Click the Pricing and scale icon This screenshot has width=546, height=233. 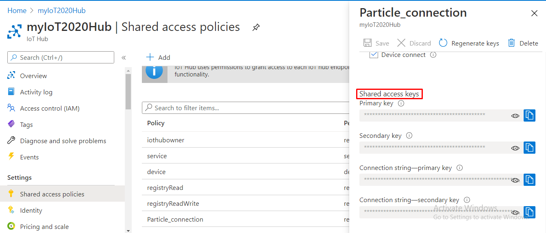11,226
